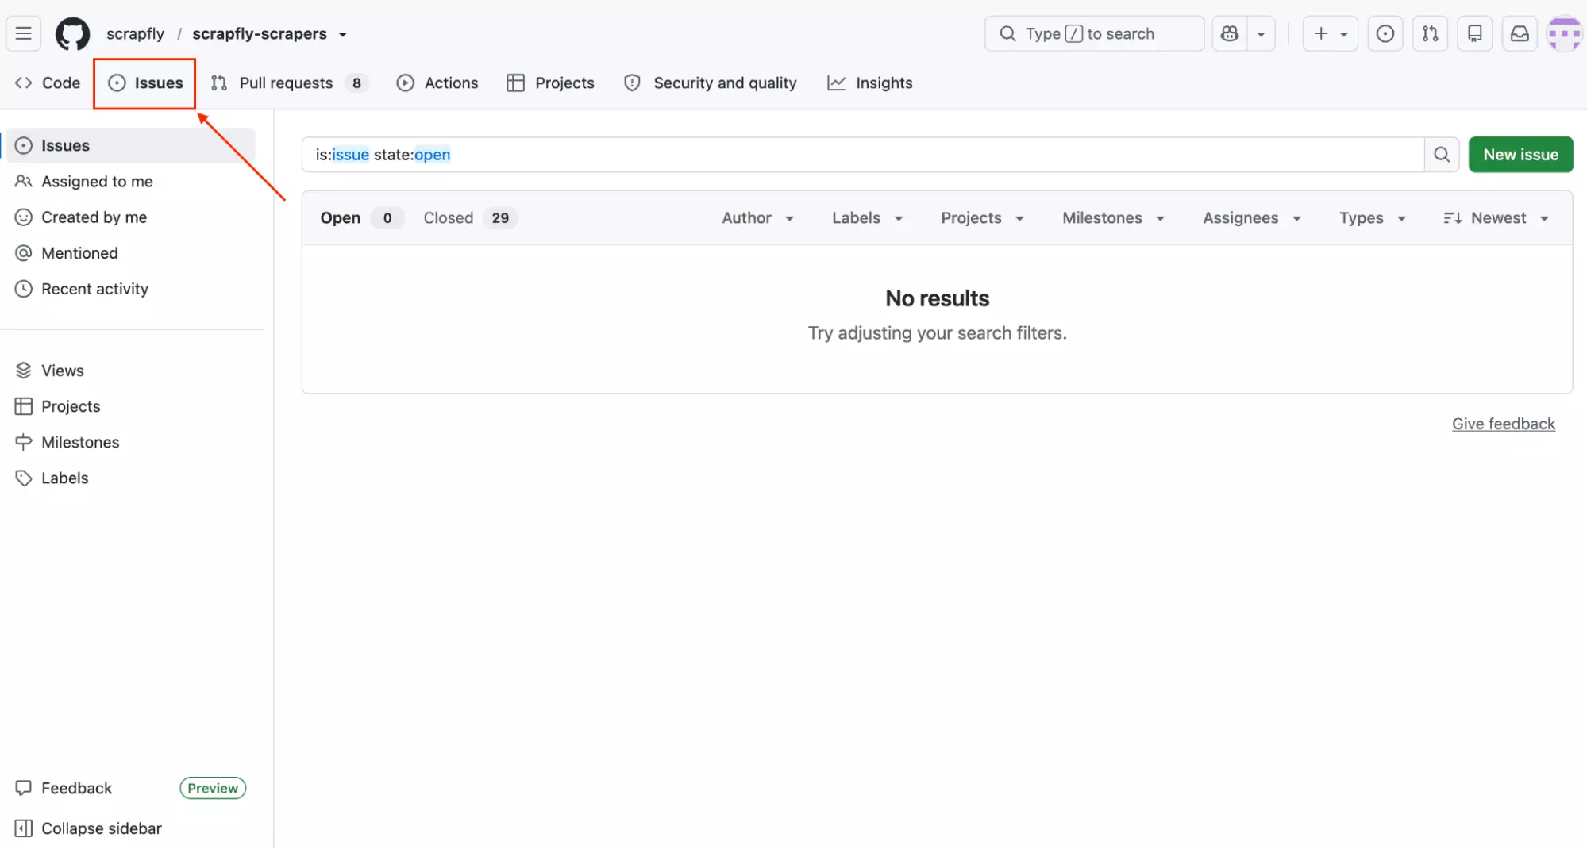This screenshot has height=849, width=1587.
Task: Switch to the Pull requests tab
Action: coord(289,83)
